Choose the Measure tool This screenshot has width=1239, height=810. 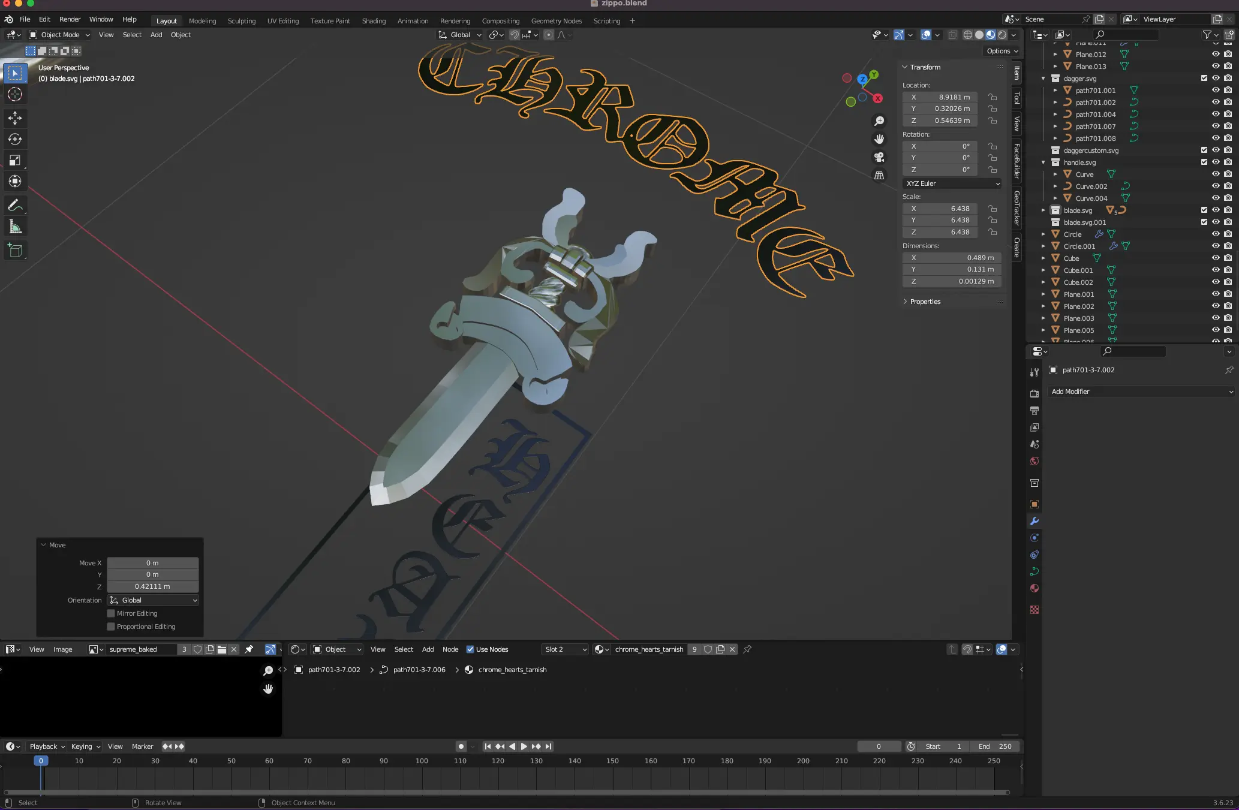(15, 227)
